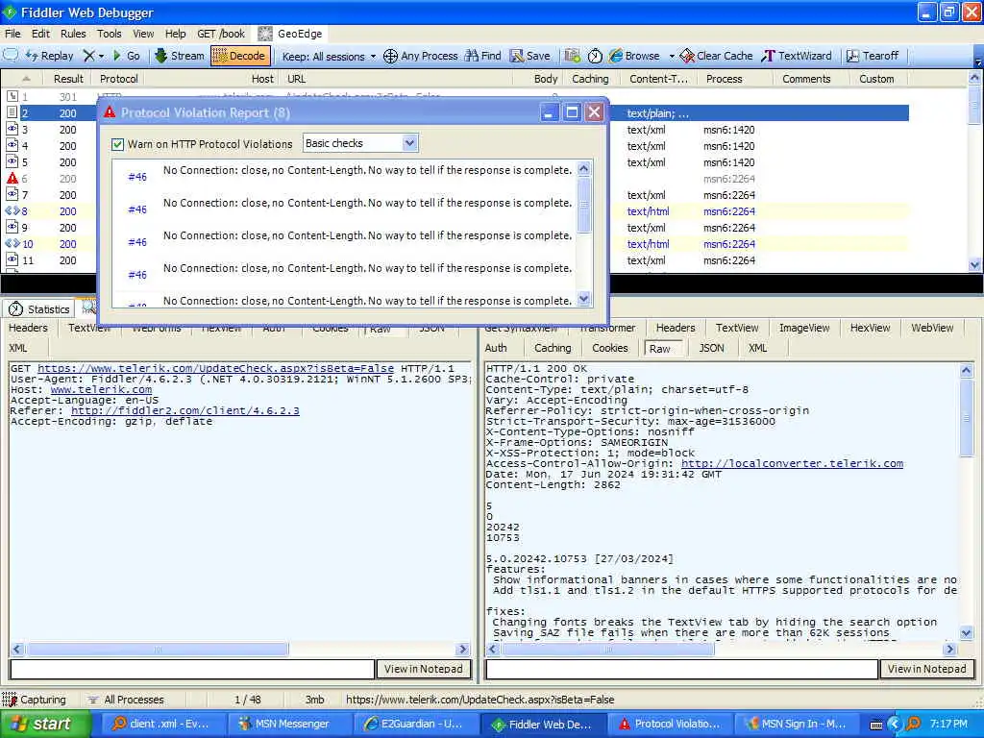Click the first #46 violation link

click(x=137, y=177)
